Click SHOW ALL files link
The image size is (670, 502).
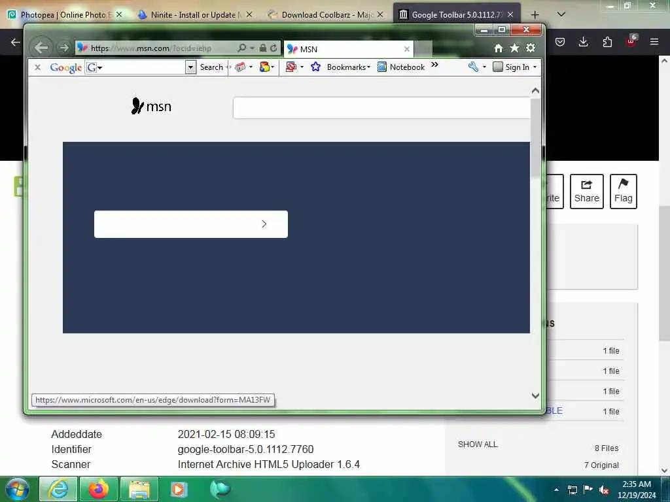pos(478,444)
